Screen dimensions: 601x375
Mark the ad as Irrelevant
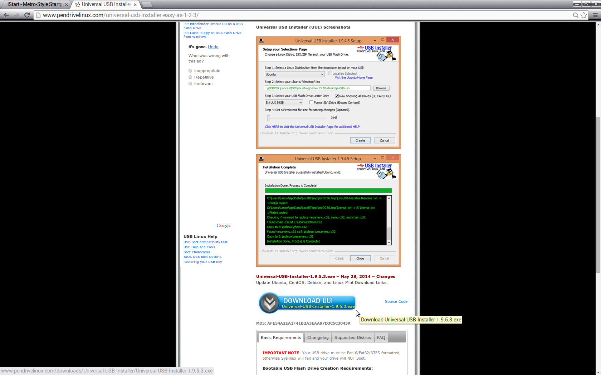click(190, 84)
